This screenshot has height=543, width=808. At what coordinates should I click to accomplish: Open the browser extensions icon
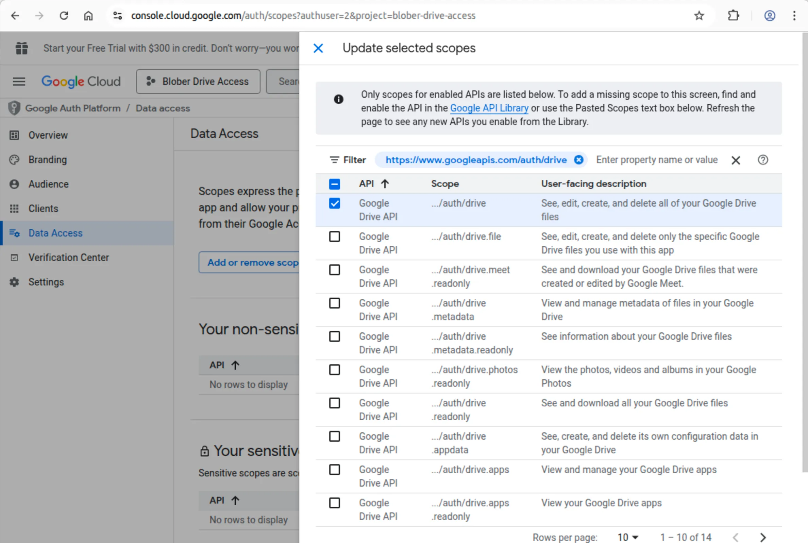click(733, 16)
